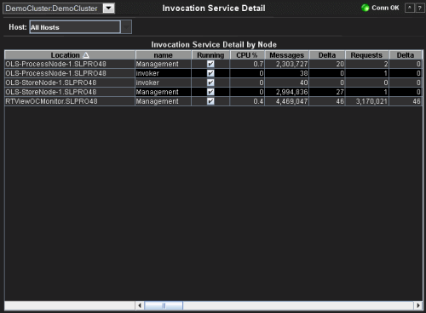Click the Requests value 3,170,021
This screenshot has width=426, height=313.
371,101
